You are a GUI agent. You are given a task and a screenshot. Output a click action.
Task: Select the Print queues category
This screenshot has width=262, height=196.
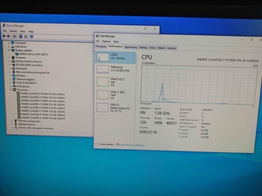[x=23, y=86]
